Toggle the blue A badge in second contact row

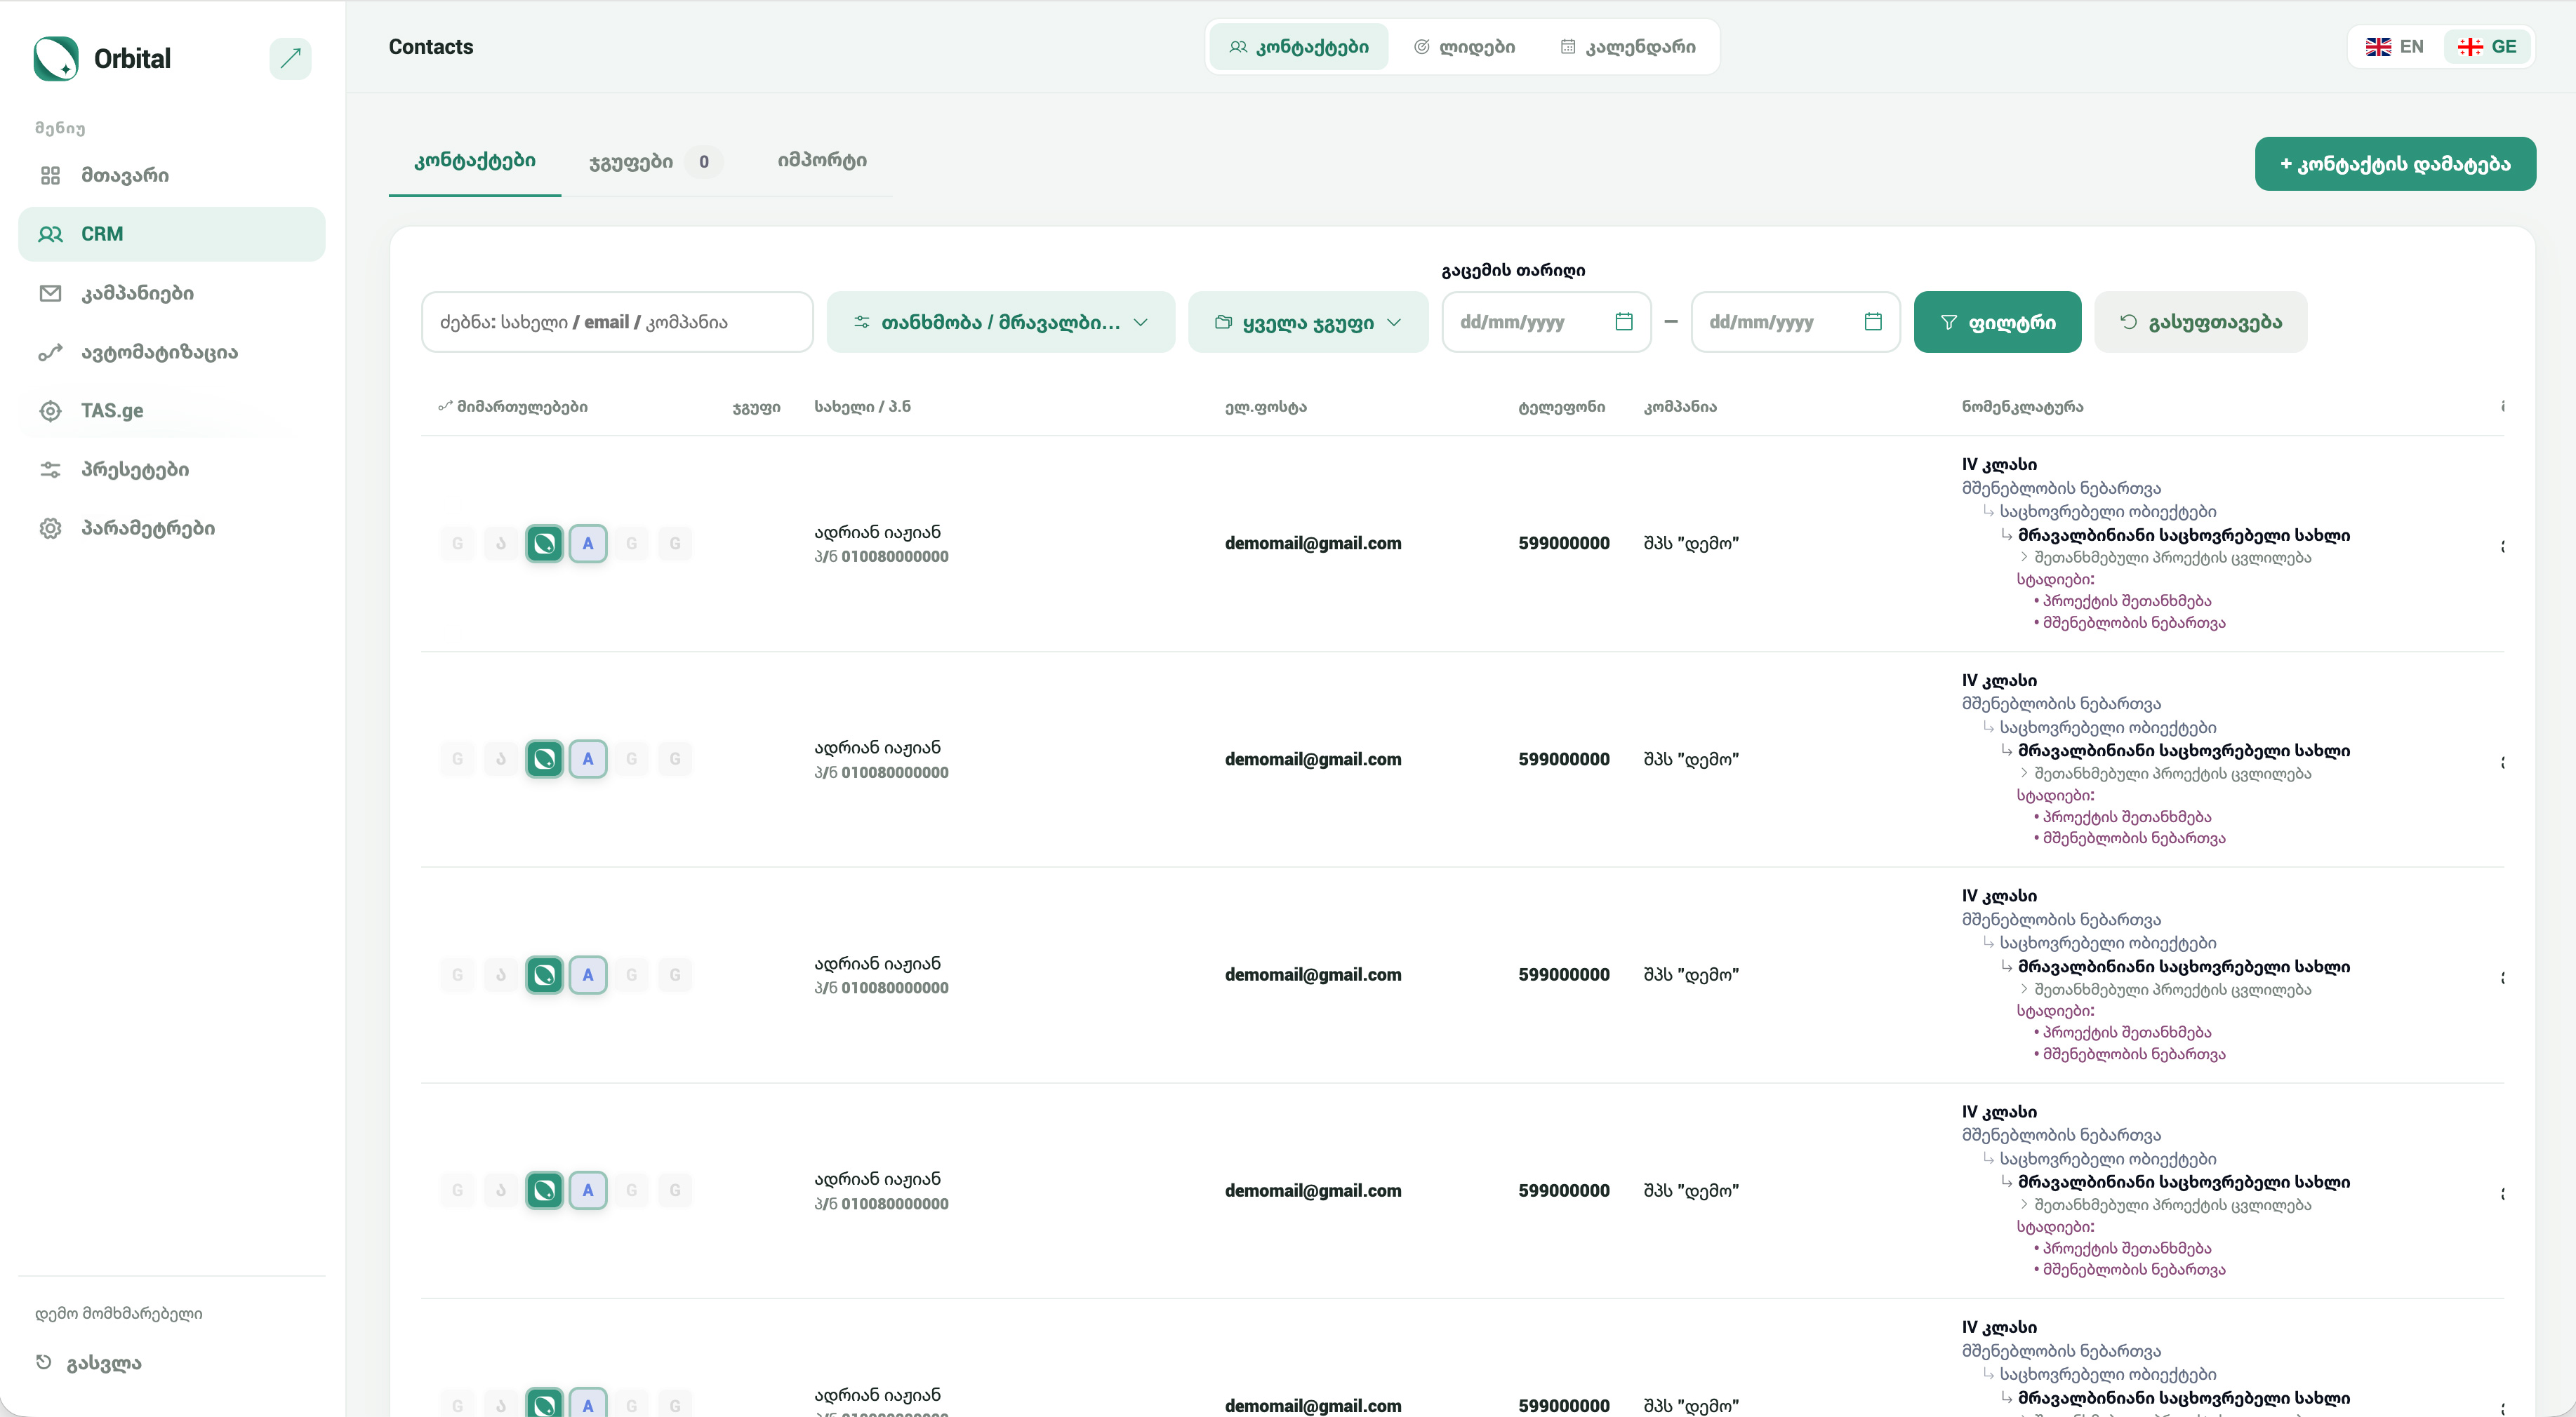588,760
